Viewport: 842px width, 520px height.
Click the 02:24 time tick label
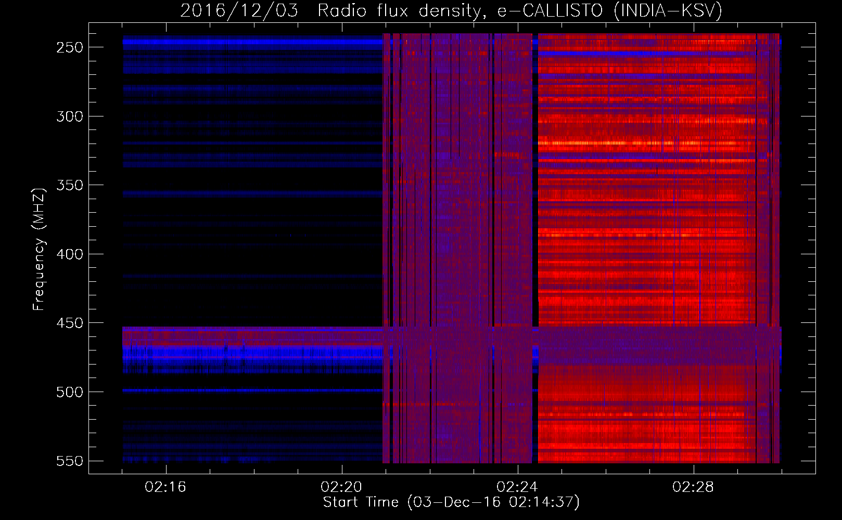[x=517, y=487]
